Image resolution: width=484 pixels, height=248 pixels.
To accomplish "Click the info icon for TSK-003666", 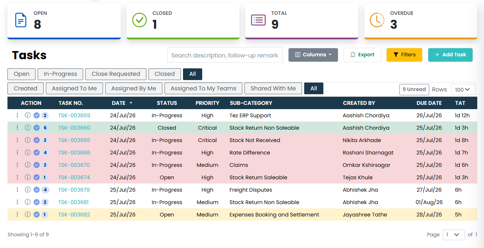I will pos(27,152).
